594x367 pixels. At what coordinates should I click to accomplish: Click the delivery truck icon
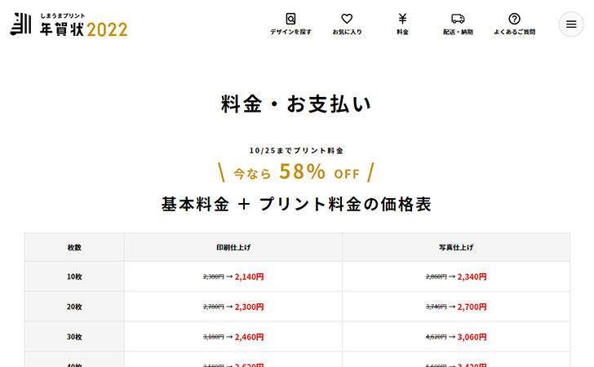pos(458,19)
